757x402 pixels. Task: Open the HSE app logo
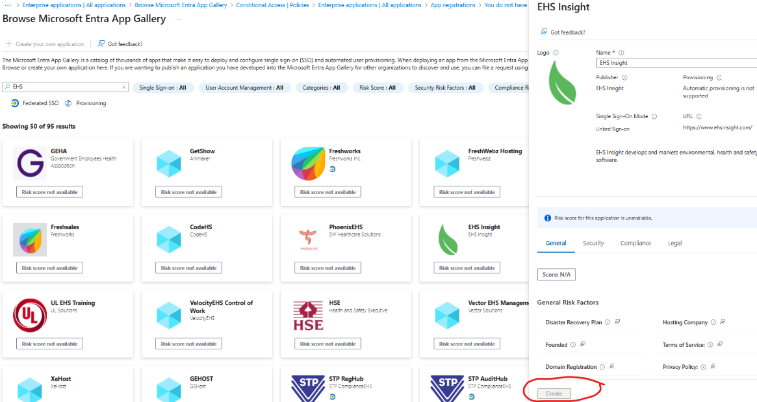(x=308, y=315)
